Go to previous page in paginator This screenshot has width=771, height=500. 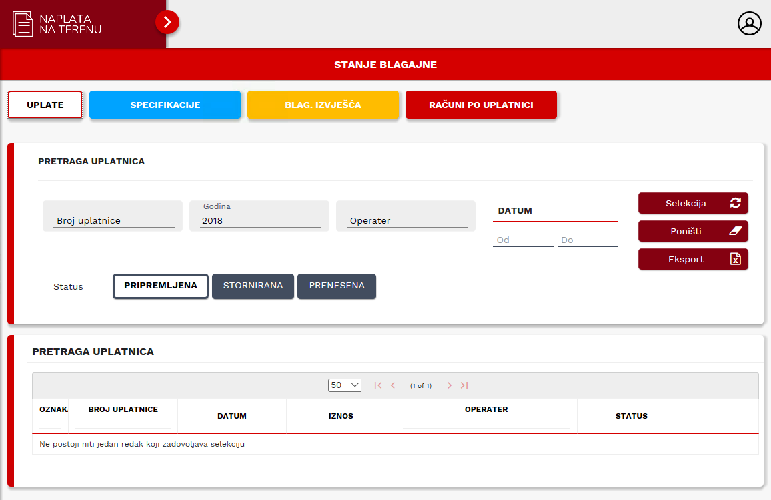[393, 385]
